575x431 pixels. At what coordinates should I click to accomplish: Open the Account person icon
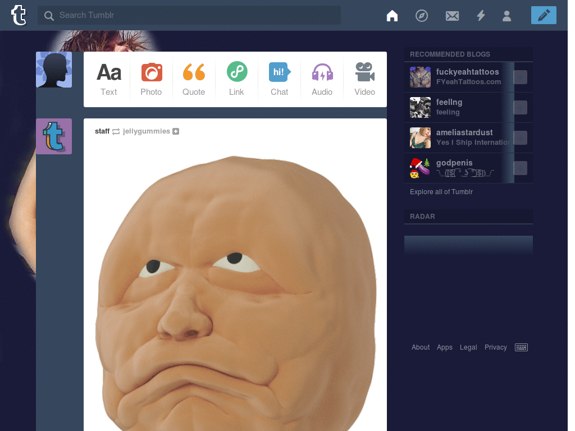[507, 16]
